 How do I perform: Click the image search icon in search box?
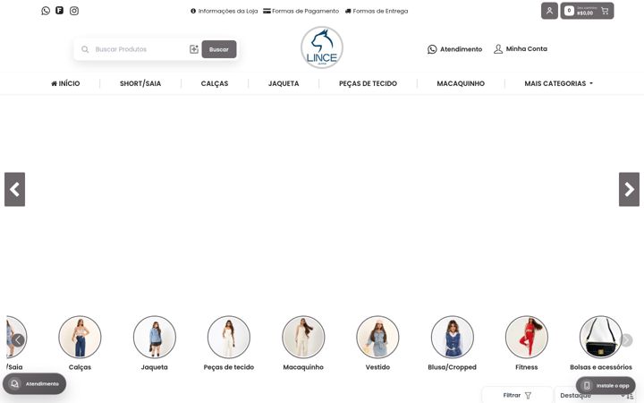[194, 49]
